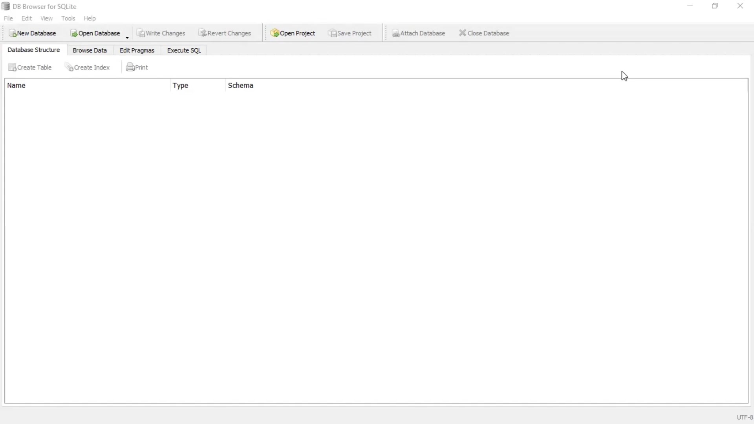Open an existing database
Image resolution: width=754 pixels, height=424 pixels.
coord(95,33)
